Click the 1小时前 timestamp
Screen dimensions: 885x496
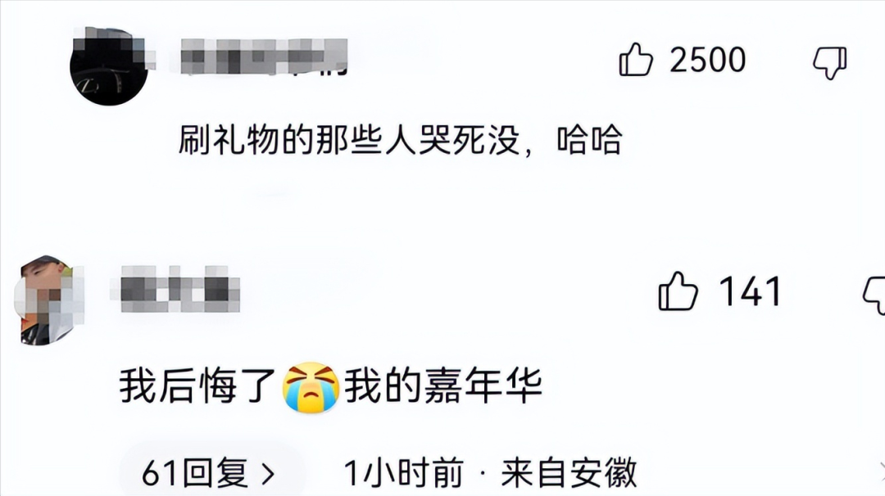pos(403,473)
